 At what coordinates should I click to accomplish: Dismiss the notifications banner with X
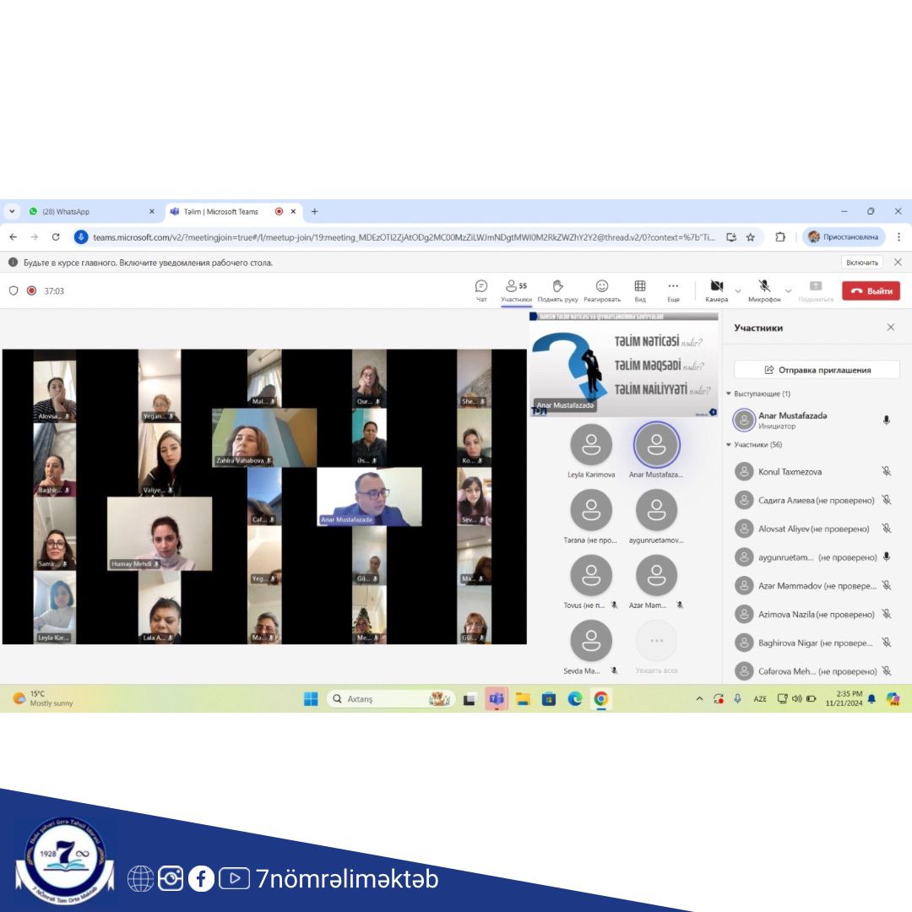point(898,263)
